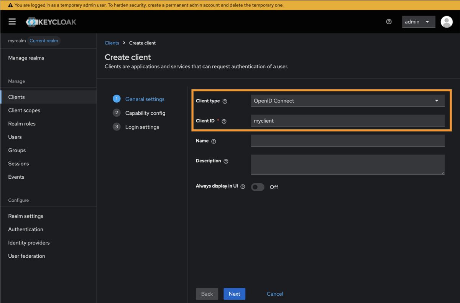Click the user avatar icon
Image resolution: width=460 pixels, height=303 pixels.
point(447,22)
